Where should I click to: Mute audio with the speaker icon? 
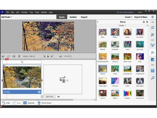[x=61, y=56]
